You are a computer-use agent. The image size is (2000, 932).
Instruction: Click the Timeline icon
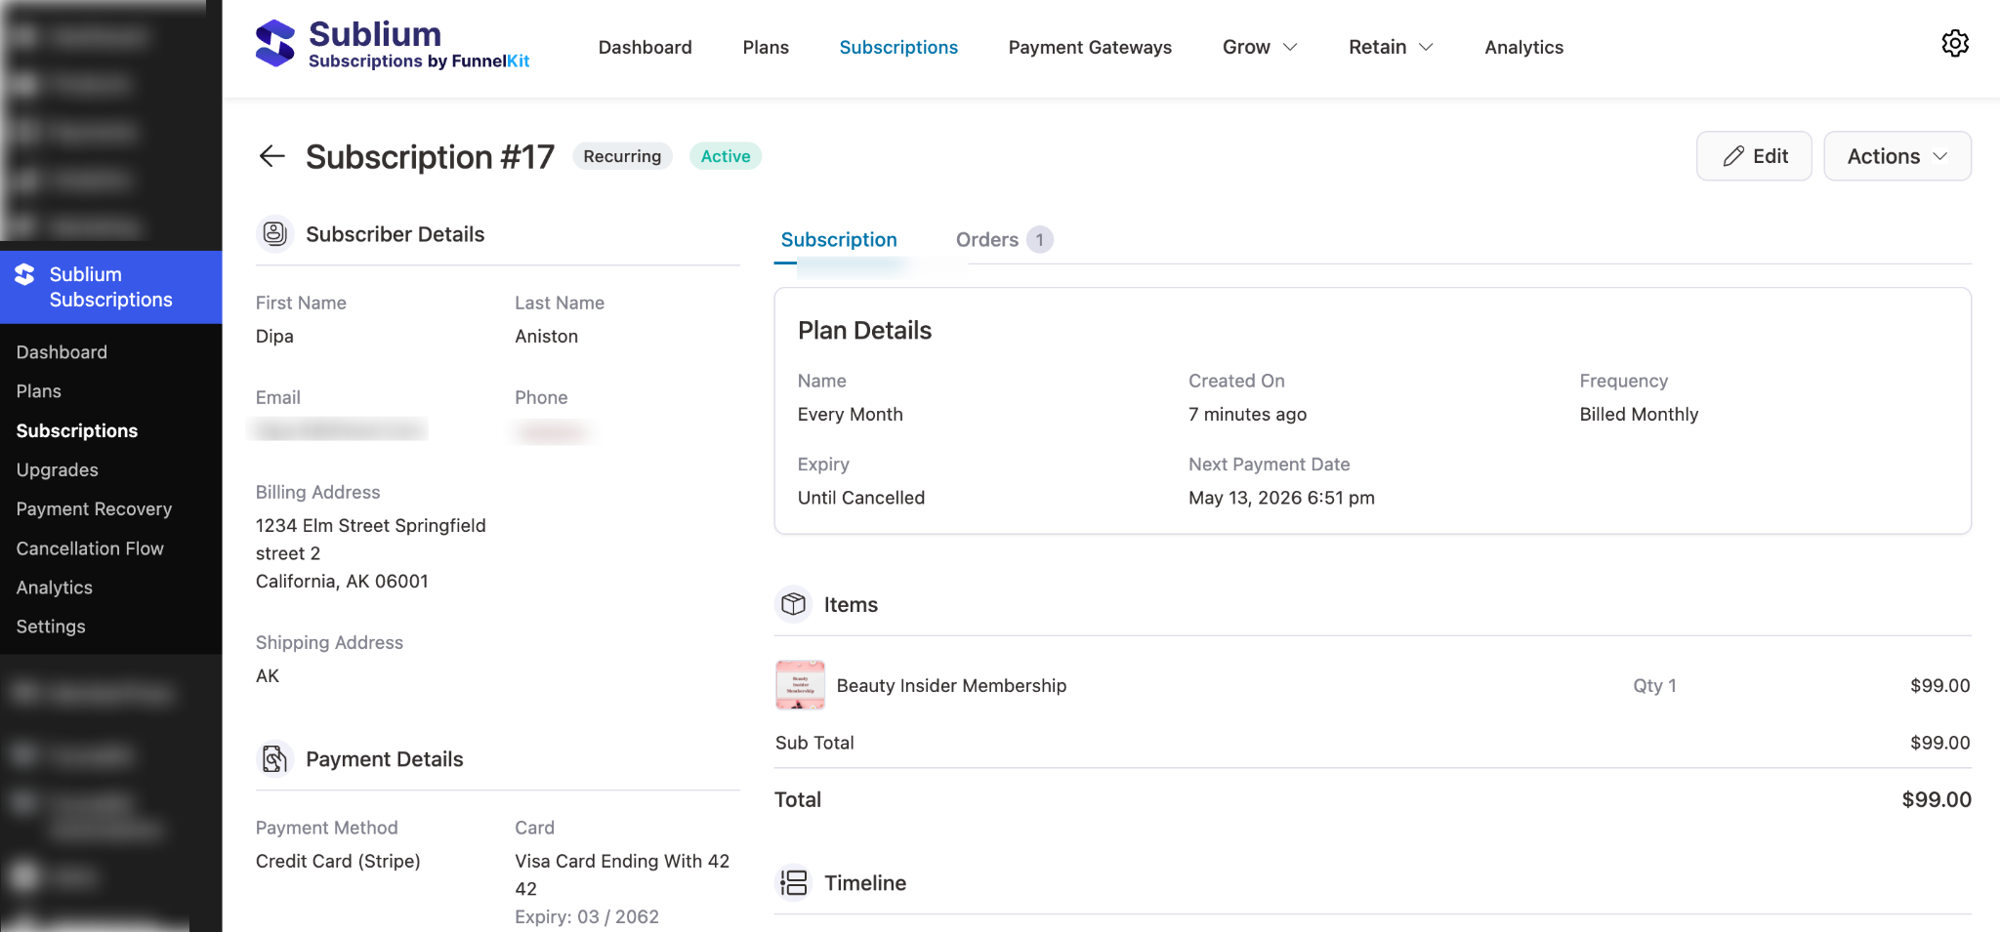pyautogui.click(x=794, y=882)
